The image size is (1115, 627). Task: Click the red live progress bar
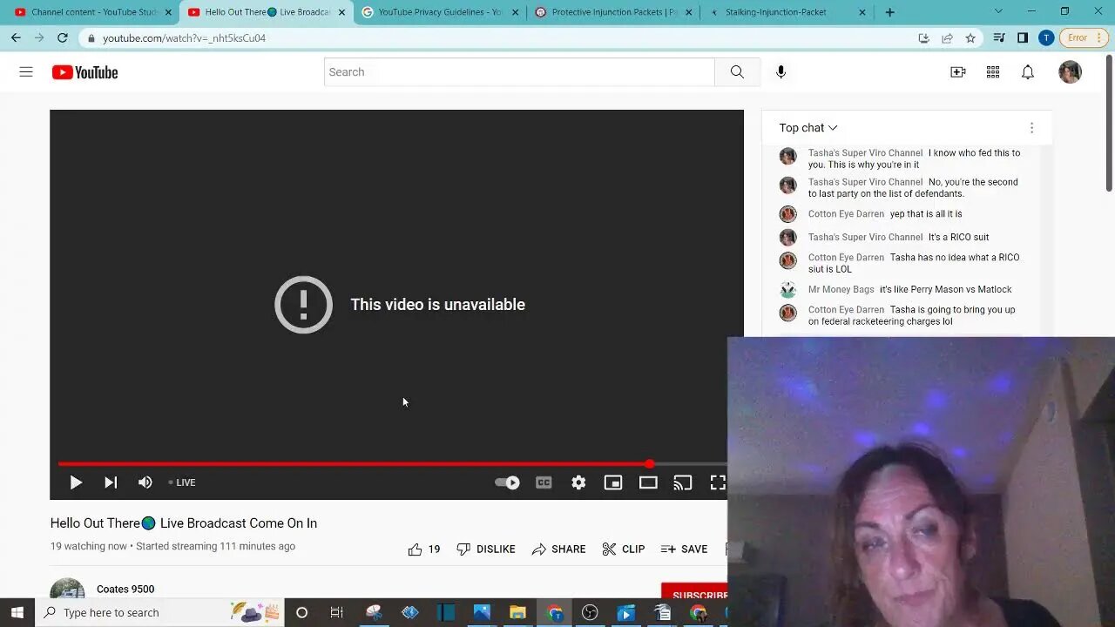[x=354, y=464]
